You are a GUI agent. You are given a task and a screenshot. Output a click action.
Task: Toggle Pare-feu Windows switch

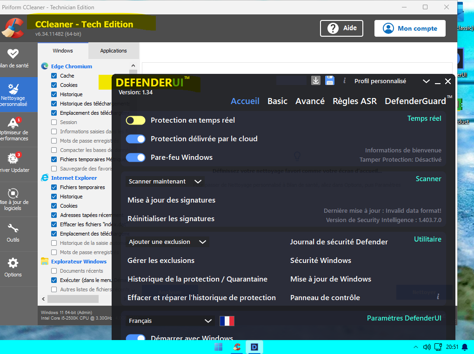pos(135,157)
